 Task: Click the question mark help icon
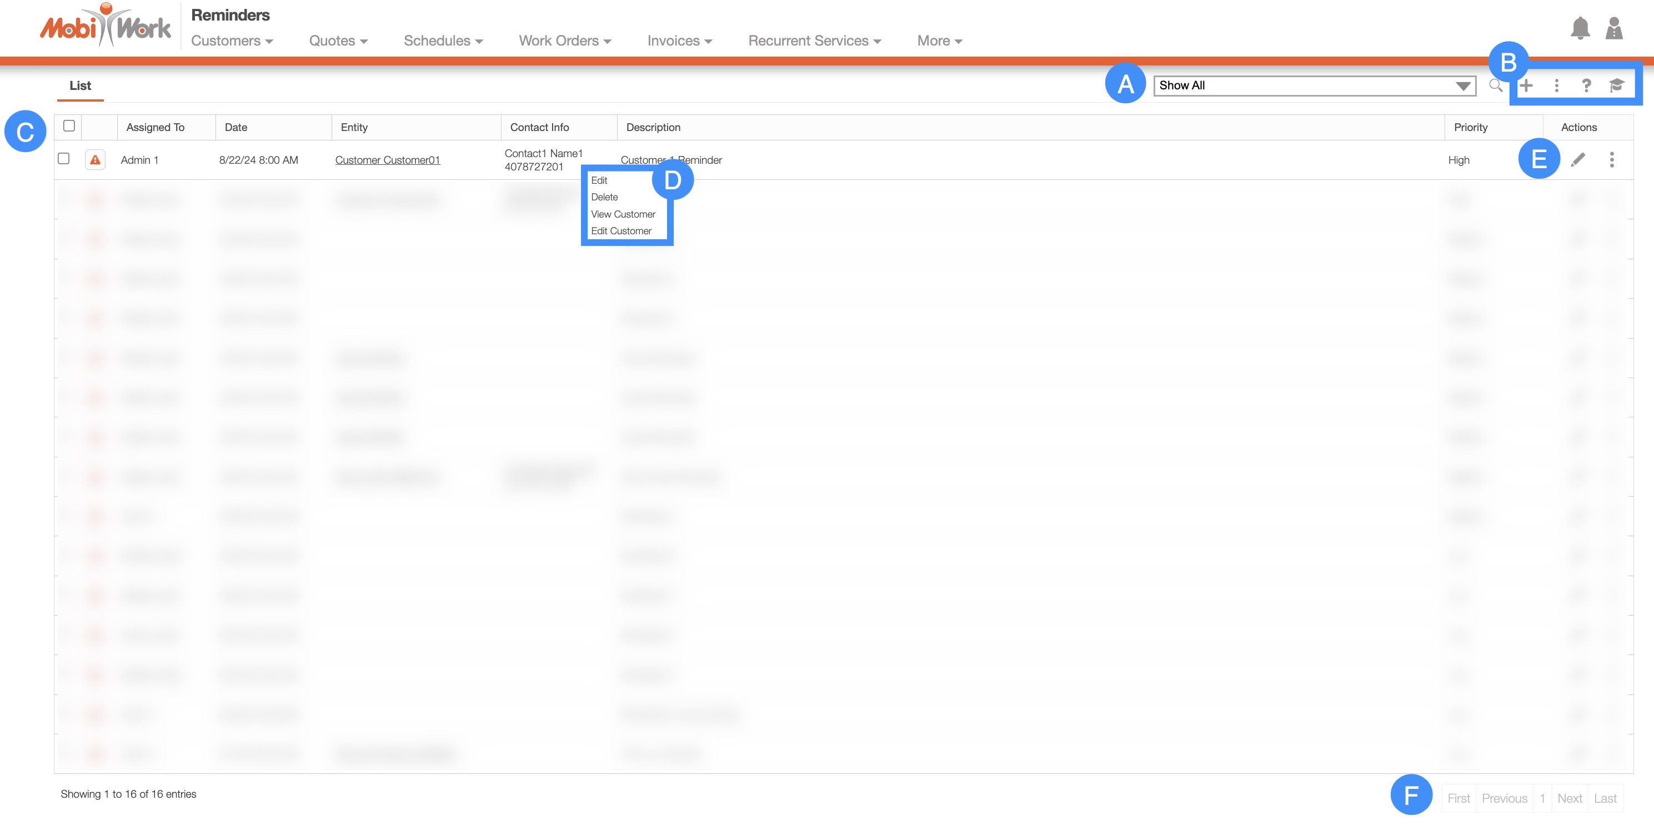(x=1586, y=85)
